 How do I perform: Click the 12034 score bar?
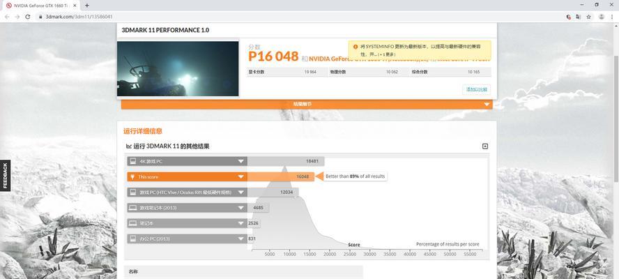point(273,192)
